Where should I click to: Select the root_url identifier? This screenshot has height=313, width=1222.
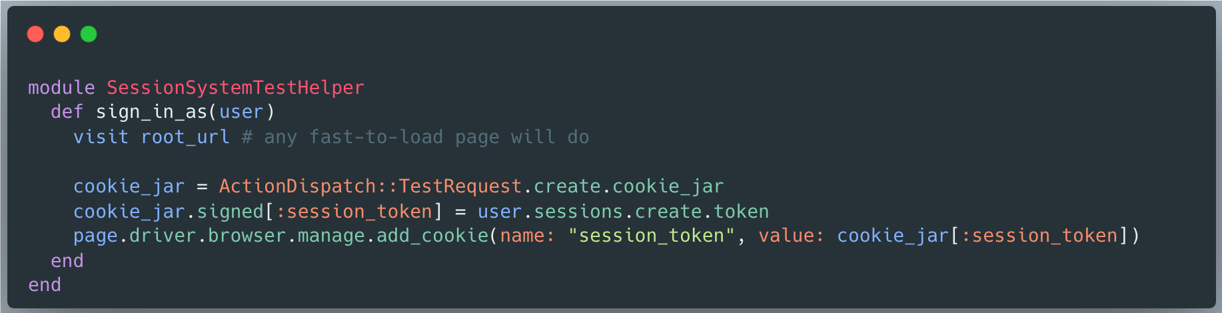(x=185, y=137)
